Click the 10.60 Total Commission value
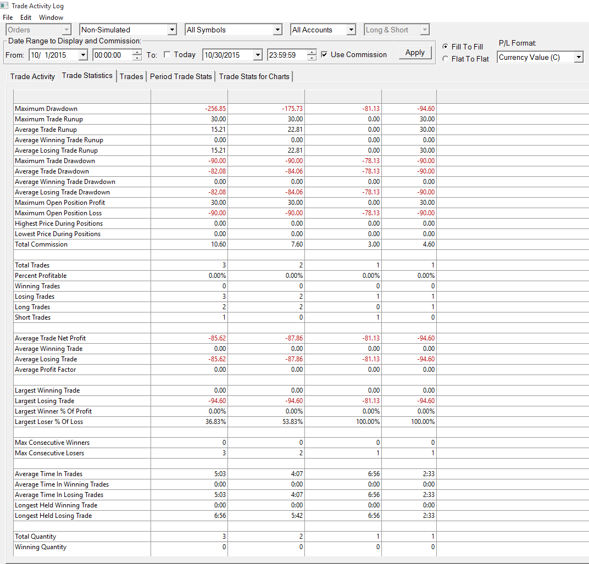589x564 pixels. (218, 244)
